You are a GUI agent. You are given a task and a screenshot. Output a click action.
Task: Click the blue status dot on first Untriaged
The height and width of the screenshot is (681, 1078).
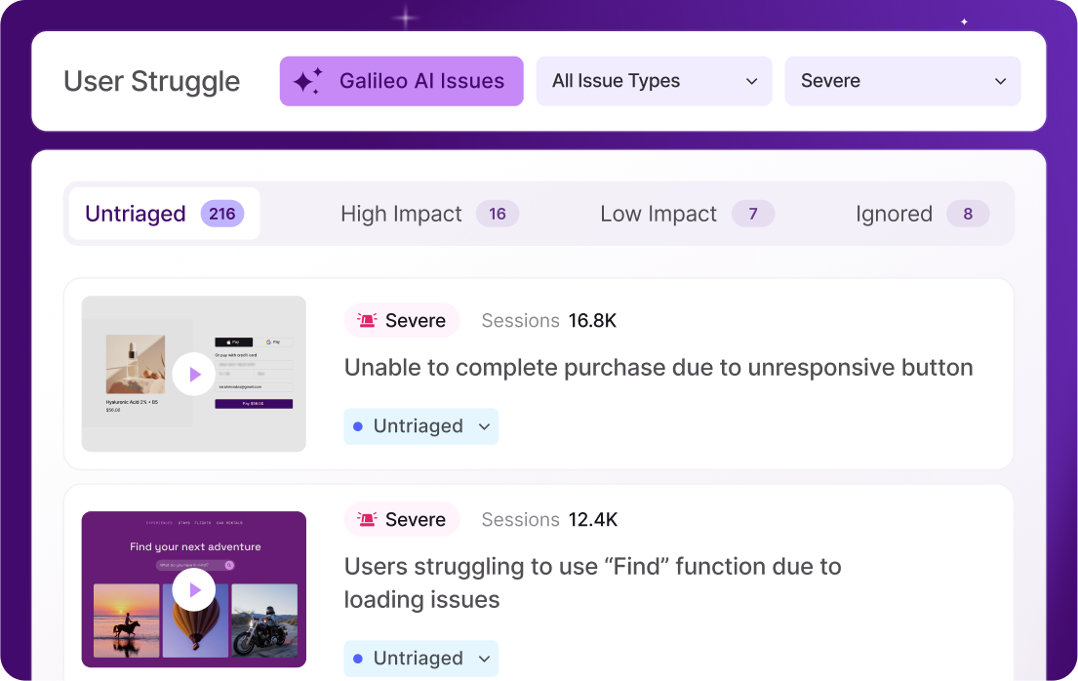[358, 426]
